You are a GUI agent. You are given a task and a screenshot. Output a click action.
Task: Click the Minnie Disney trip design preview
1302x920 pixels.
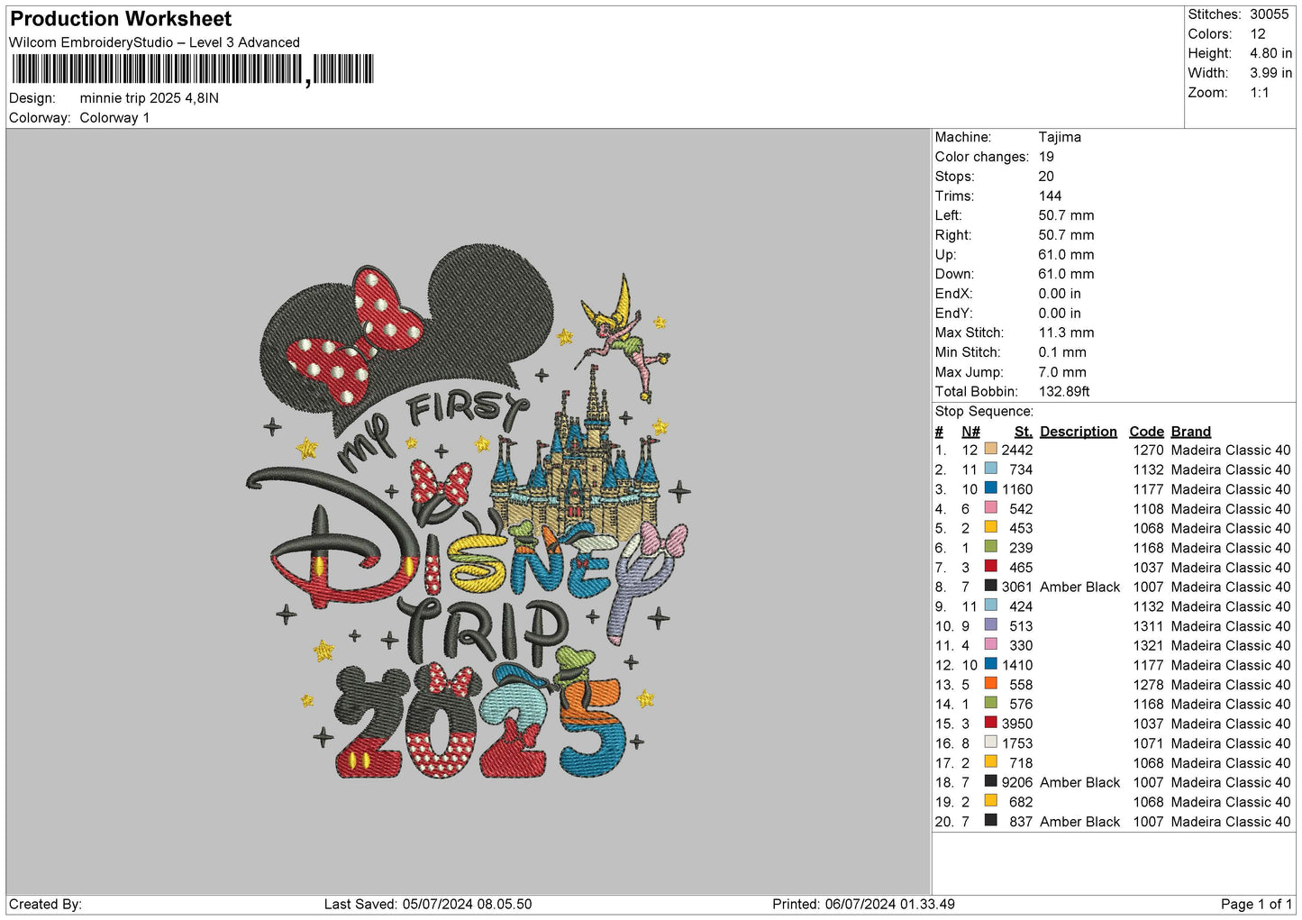click(x=469, y=512)
